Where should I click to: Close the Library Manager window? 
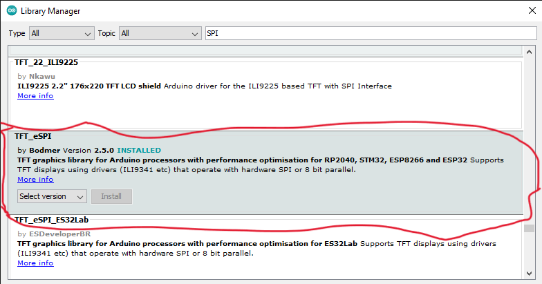point(532,11)
